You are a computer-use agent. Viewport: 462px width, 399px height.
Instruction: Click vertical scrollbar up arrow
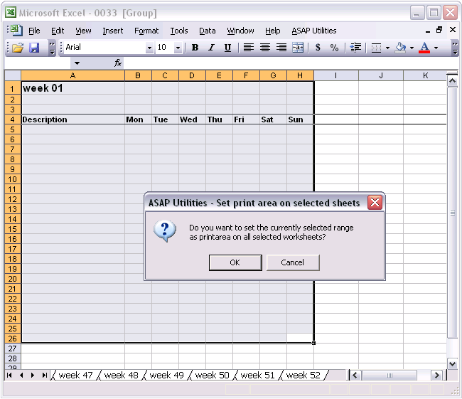coord(453,80)
